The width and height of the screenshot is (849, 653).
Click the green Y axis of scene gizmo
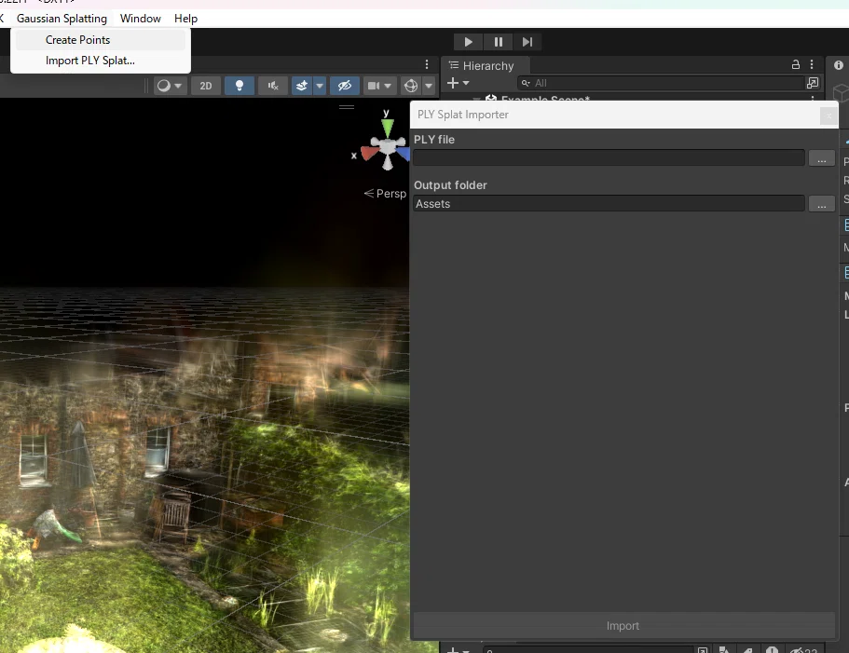tap(387, 128)
